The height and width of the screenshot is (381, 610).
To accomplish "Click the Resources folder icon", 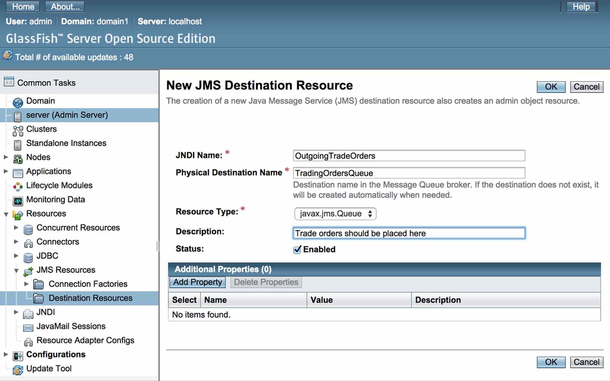I will pyautogui.click(x=18, y=215).
